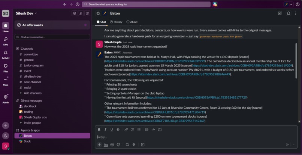The height and width of the screenshot is (155, 302).
Task: Record a video clip
Action: coord(127,145)
